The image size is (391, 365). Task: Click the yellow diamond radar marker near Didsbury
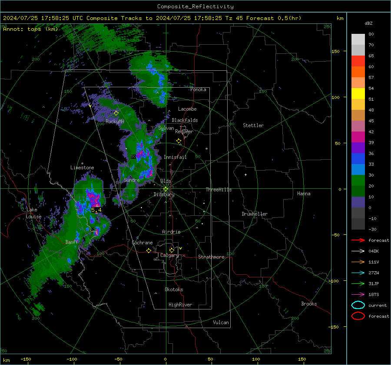[x=166, y=189]
